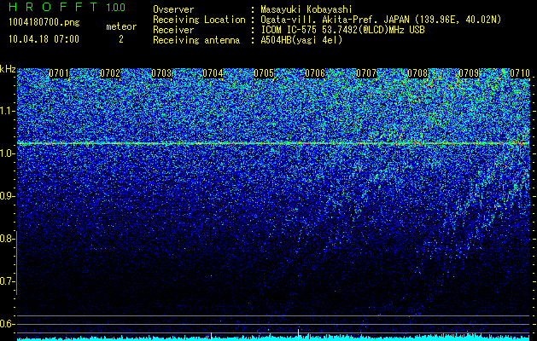Click the 0707 time marker

pyautogui.click(x=366, y=73)
